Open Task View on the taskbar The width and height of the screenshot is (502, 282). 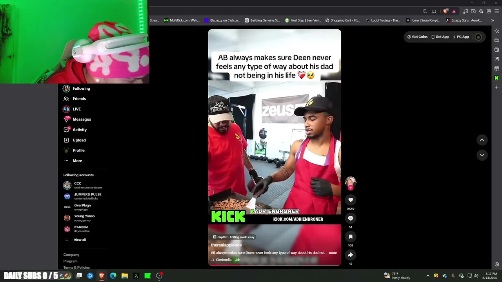pyautogui.click(x=79, y=276)
